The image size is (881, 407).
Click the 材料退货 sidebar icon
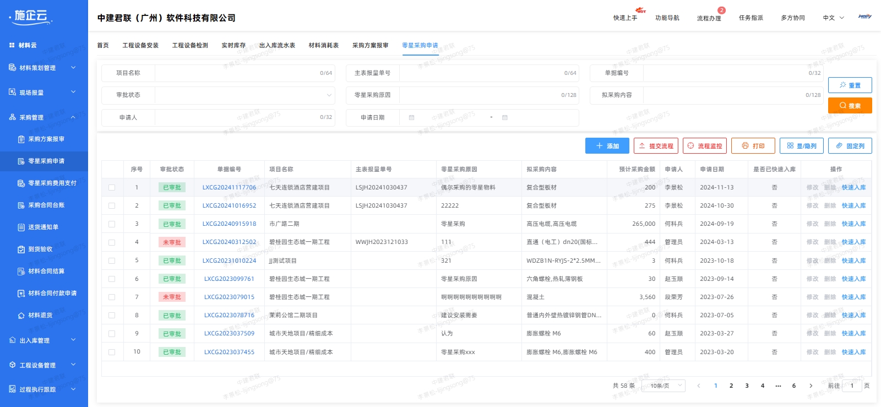[21, 316]
